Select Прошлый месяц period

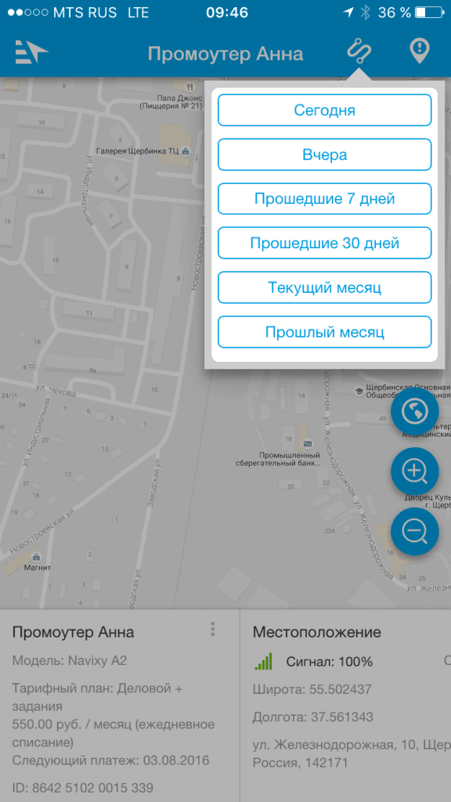[325, 332]
